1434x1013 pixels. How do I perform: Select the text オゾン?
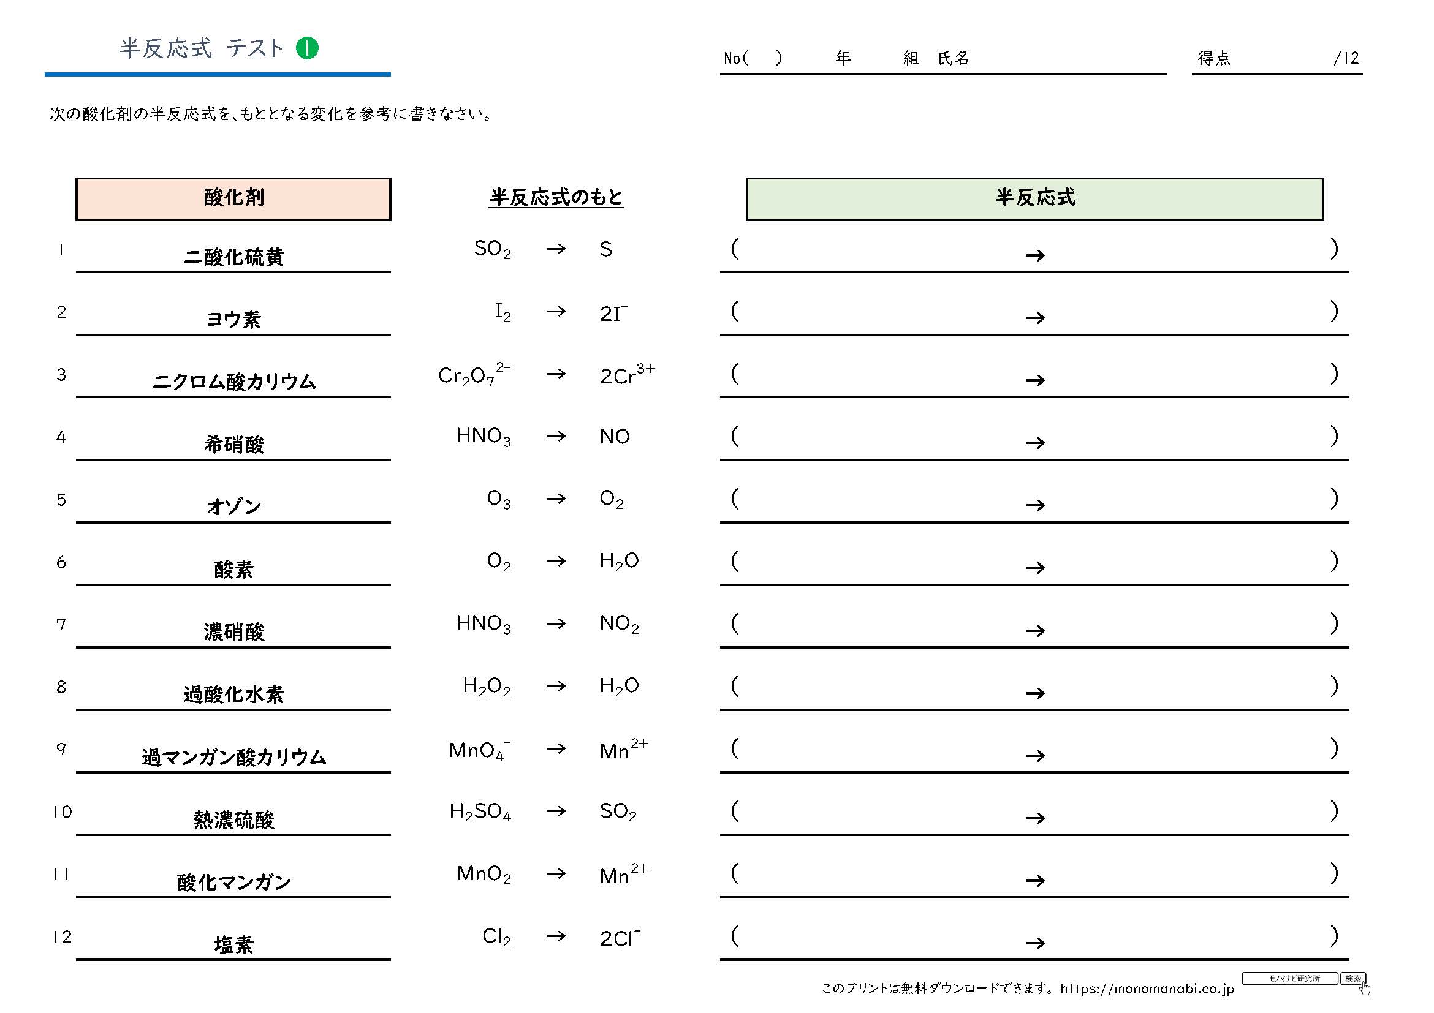click(x=233, y=506)
